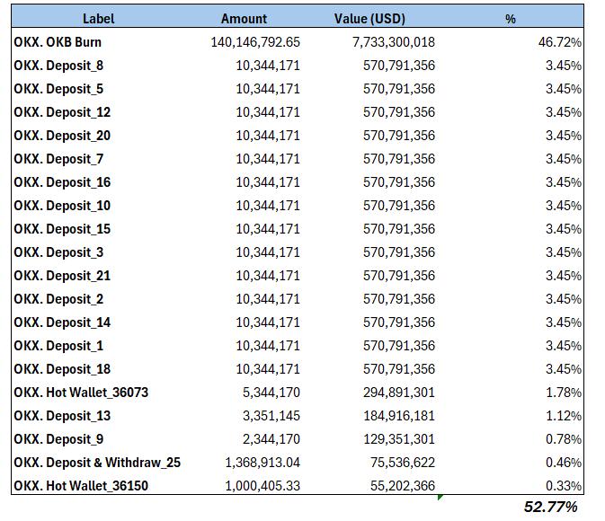Select the Amount column header
Viewport: 605px width, 521px height.
tap(244, 19)
